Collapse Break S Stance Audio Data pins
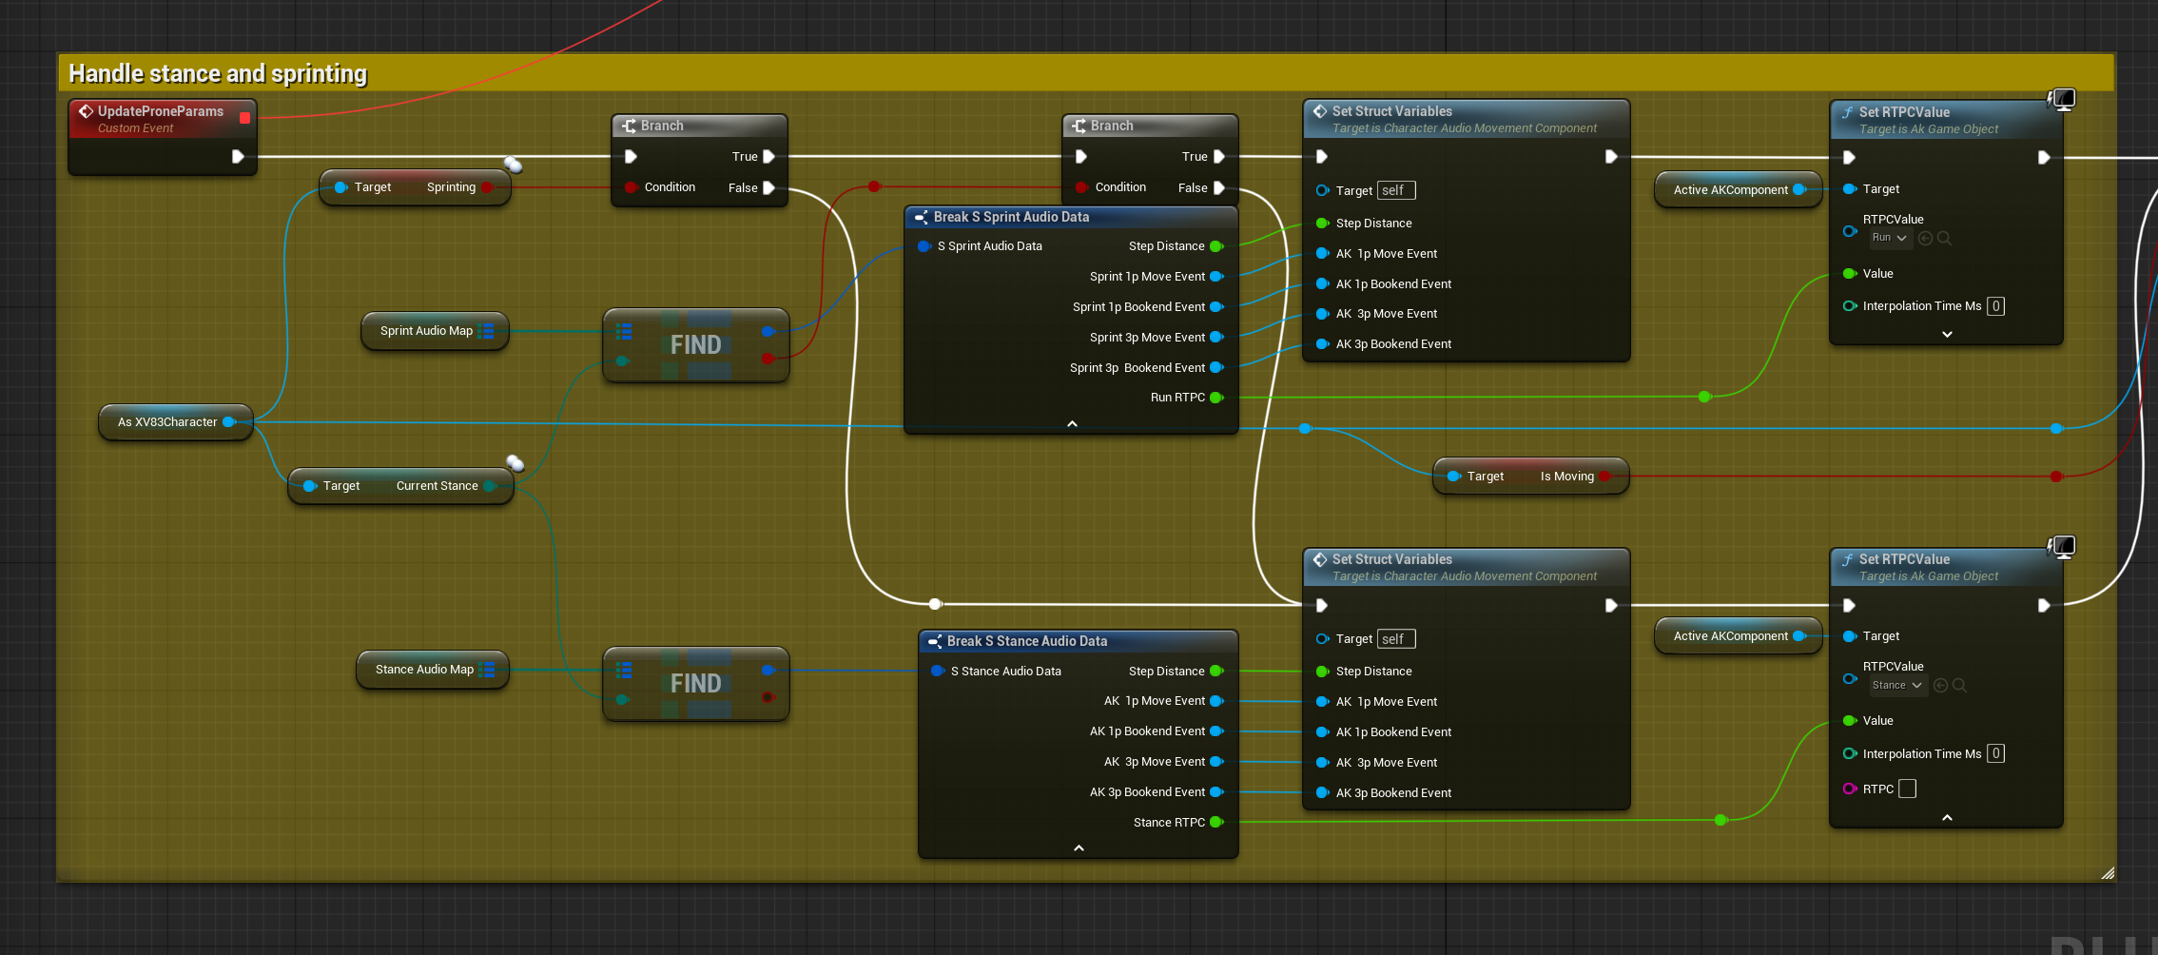Viewport: 2158px width, 955px height. point(1079,848)
